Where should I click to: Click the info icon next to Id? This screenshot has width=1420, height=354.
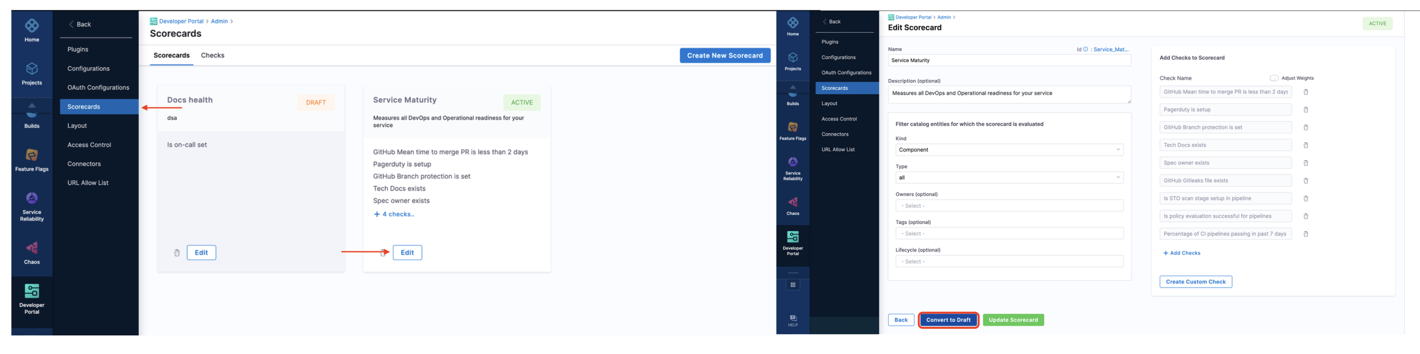1086,49
